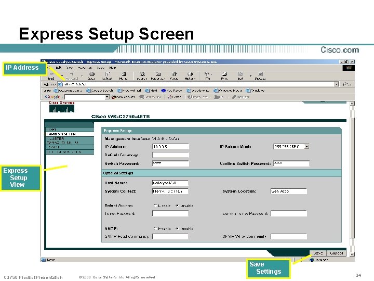Open the Help menu
Viewport: 374px width, 281px height.
[x=113, y=68]
